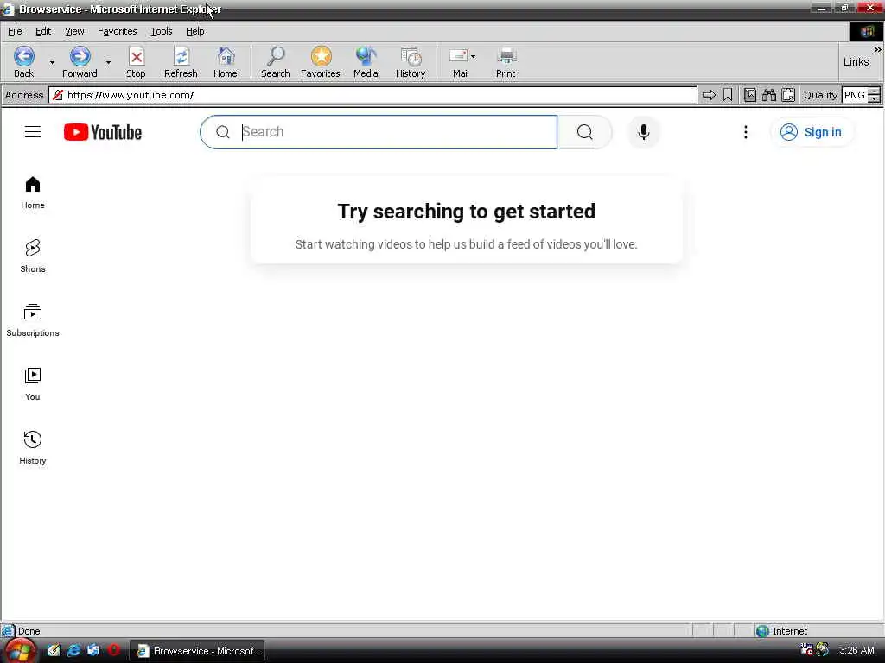The height and width of the screenshot is (663, 885).
Task: Decrease Quality with the down spinner arrow
Action: 875,98
